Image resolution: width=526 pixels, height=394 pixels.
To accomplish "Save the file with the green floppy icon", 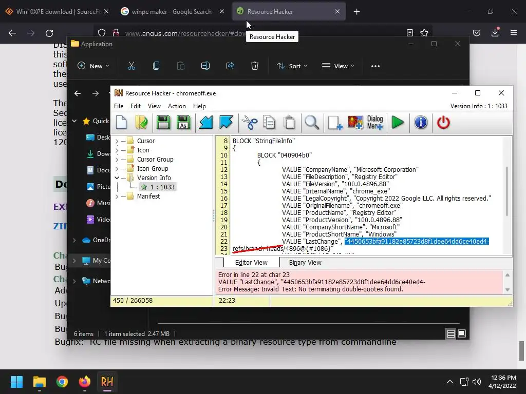I will tap(163, 123).
